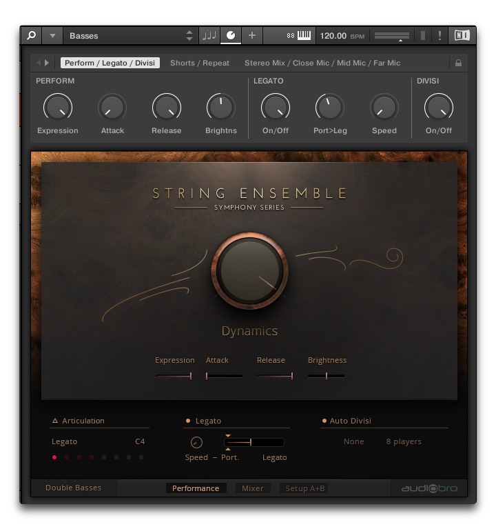Go to next page with right arrow
Screen dimensions: 496x529
click(47, 63)
